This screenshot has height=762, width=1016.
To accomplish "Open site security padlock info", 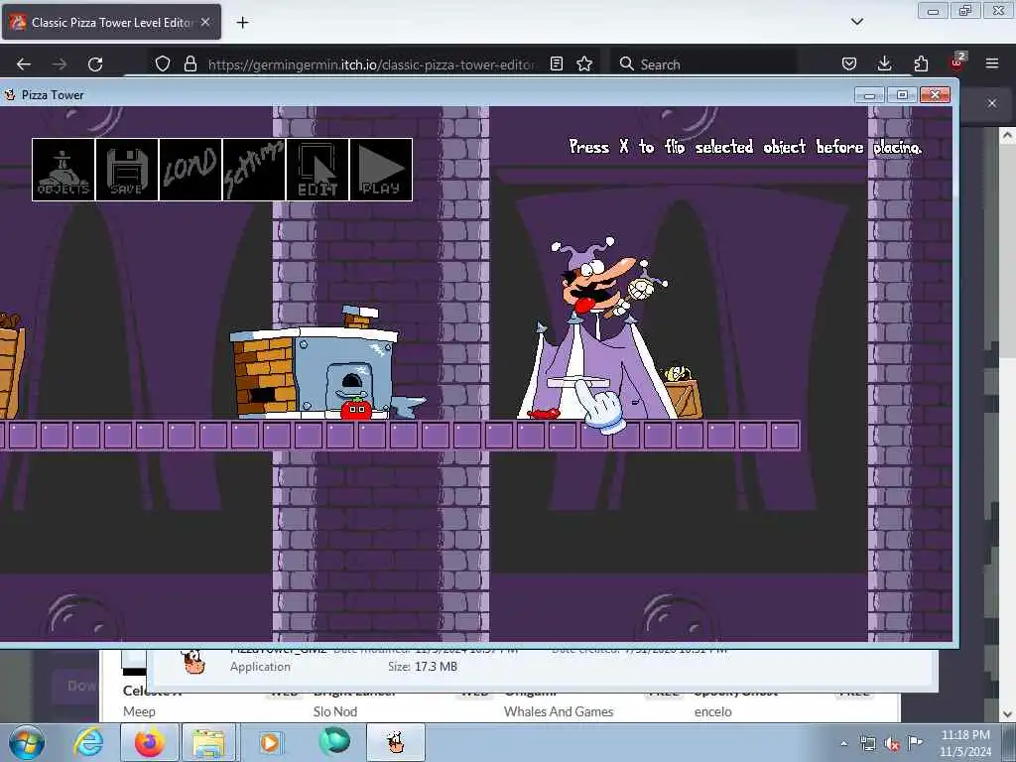I will click(190, 63).
